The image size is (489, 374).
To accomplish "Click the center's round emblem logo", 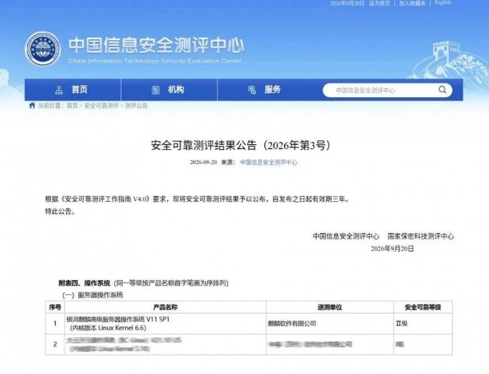I will click(43, 49).
